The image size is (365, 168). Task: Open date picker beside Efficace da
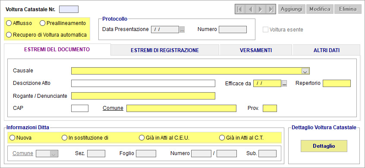pos(284,84)
